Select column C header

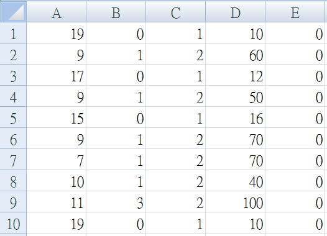click(x=175, y=11)
